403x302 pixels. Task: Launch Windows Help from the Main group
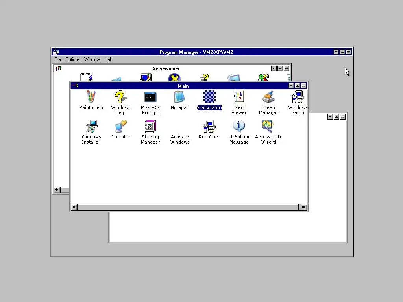120,97
